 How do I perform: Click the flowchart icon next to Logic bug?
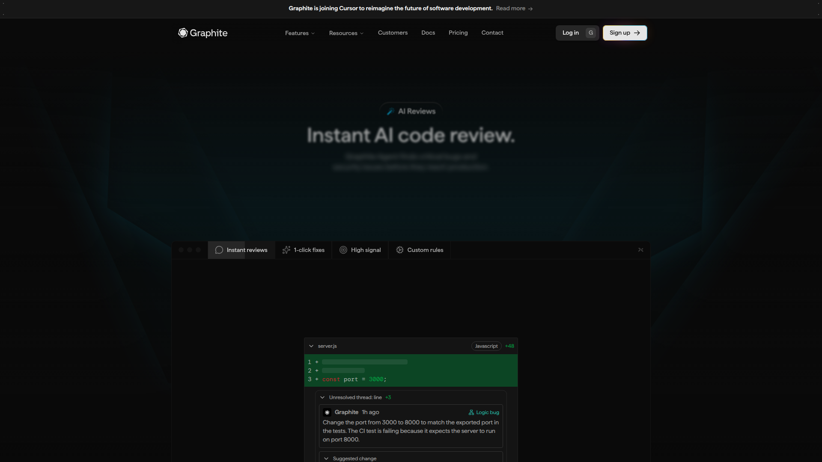coord(471,412)
